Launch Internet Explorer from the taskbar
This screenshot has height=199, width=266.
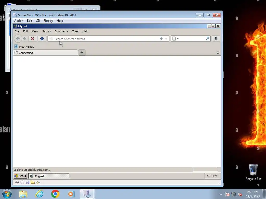pyautogui.click(x=39, y=194)
